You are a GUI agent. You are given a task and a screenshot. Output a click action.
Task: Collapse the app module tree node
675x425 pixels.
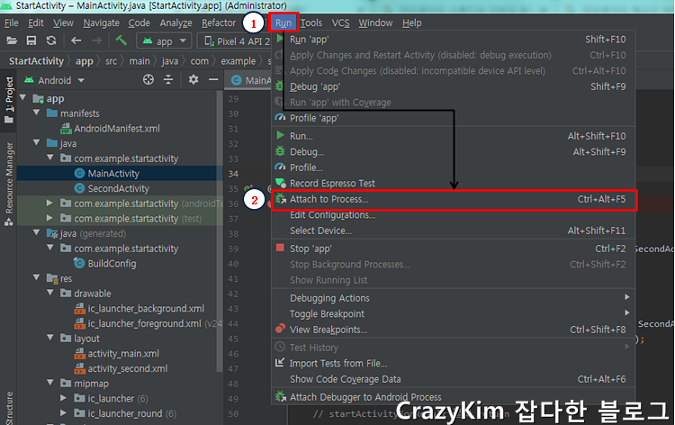click(x=23, y=98)
